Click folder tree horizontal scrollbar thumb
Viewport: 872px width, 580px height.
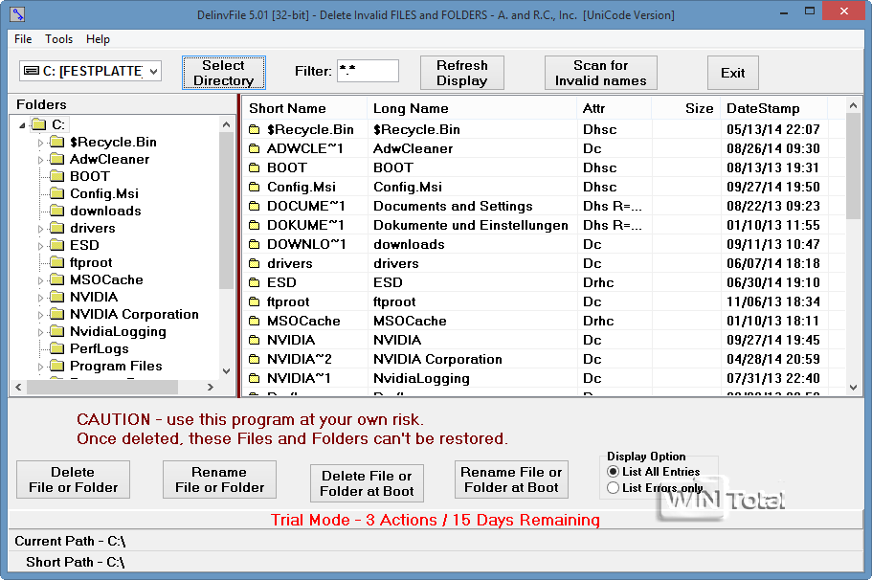point(102,387)
